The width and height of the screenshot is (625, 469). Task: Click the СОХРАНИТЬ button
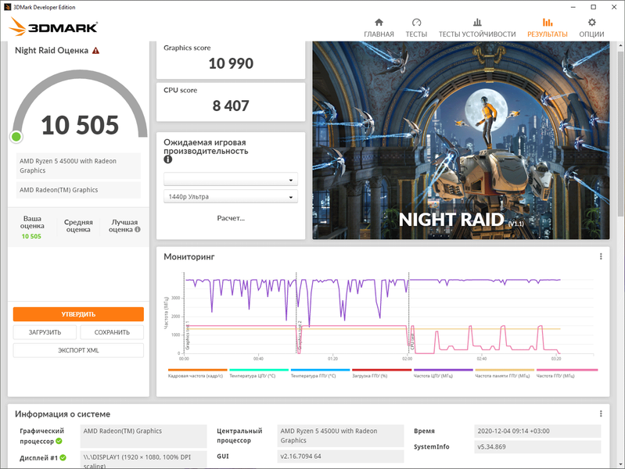(x=112, y=332)
